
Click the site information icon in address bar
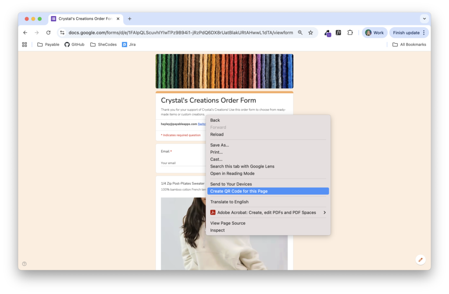62,32
